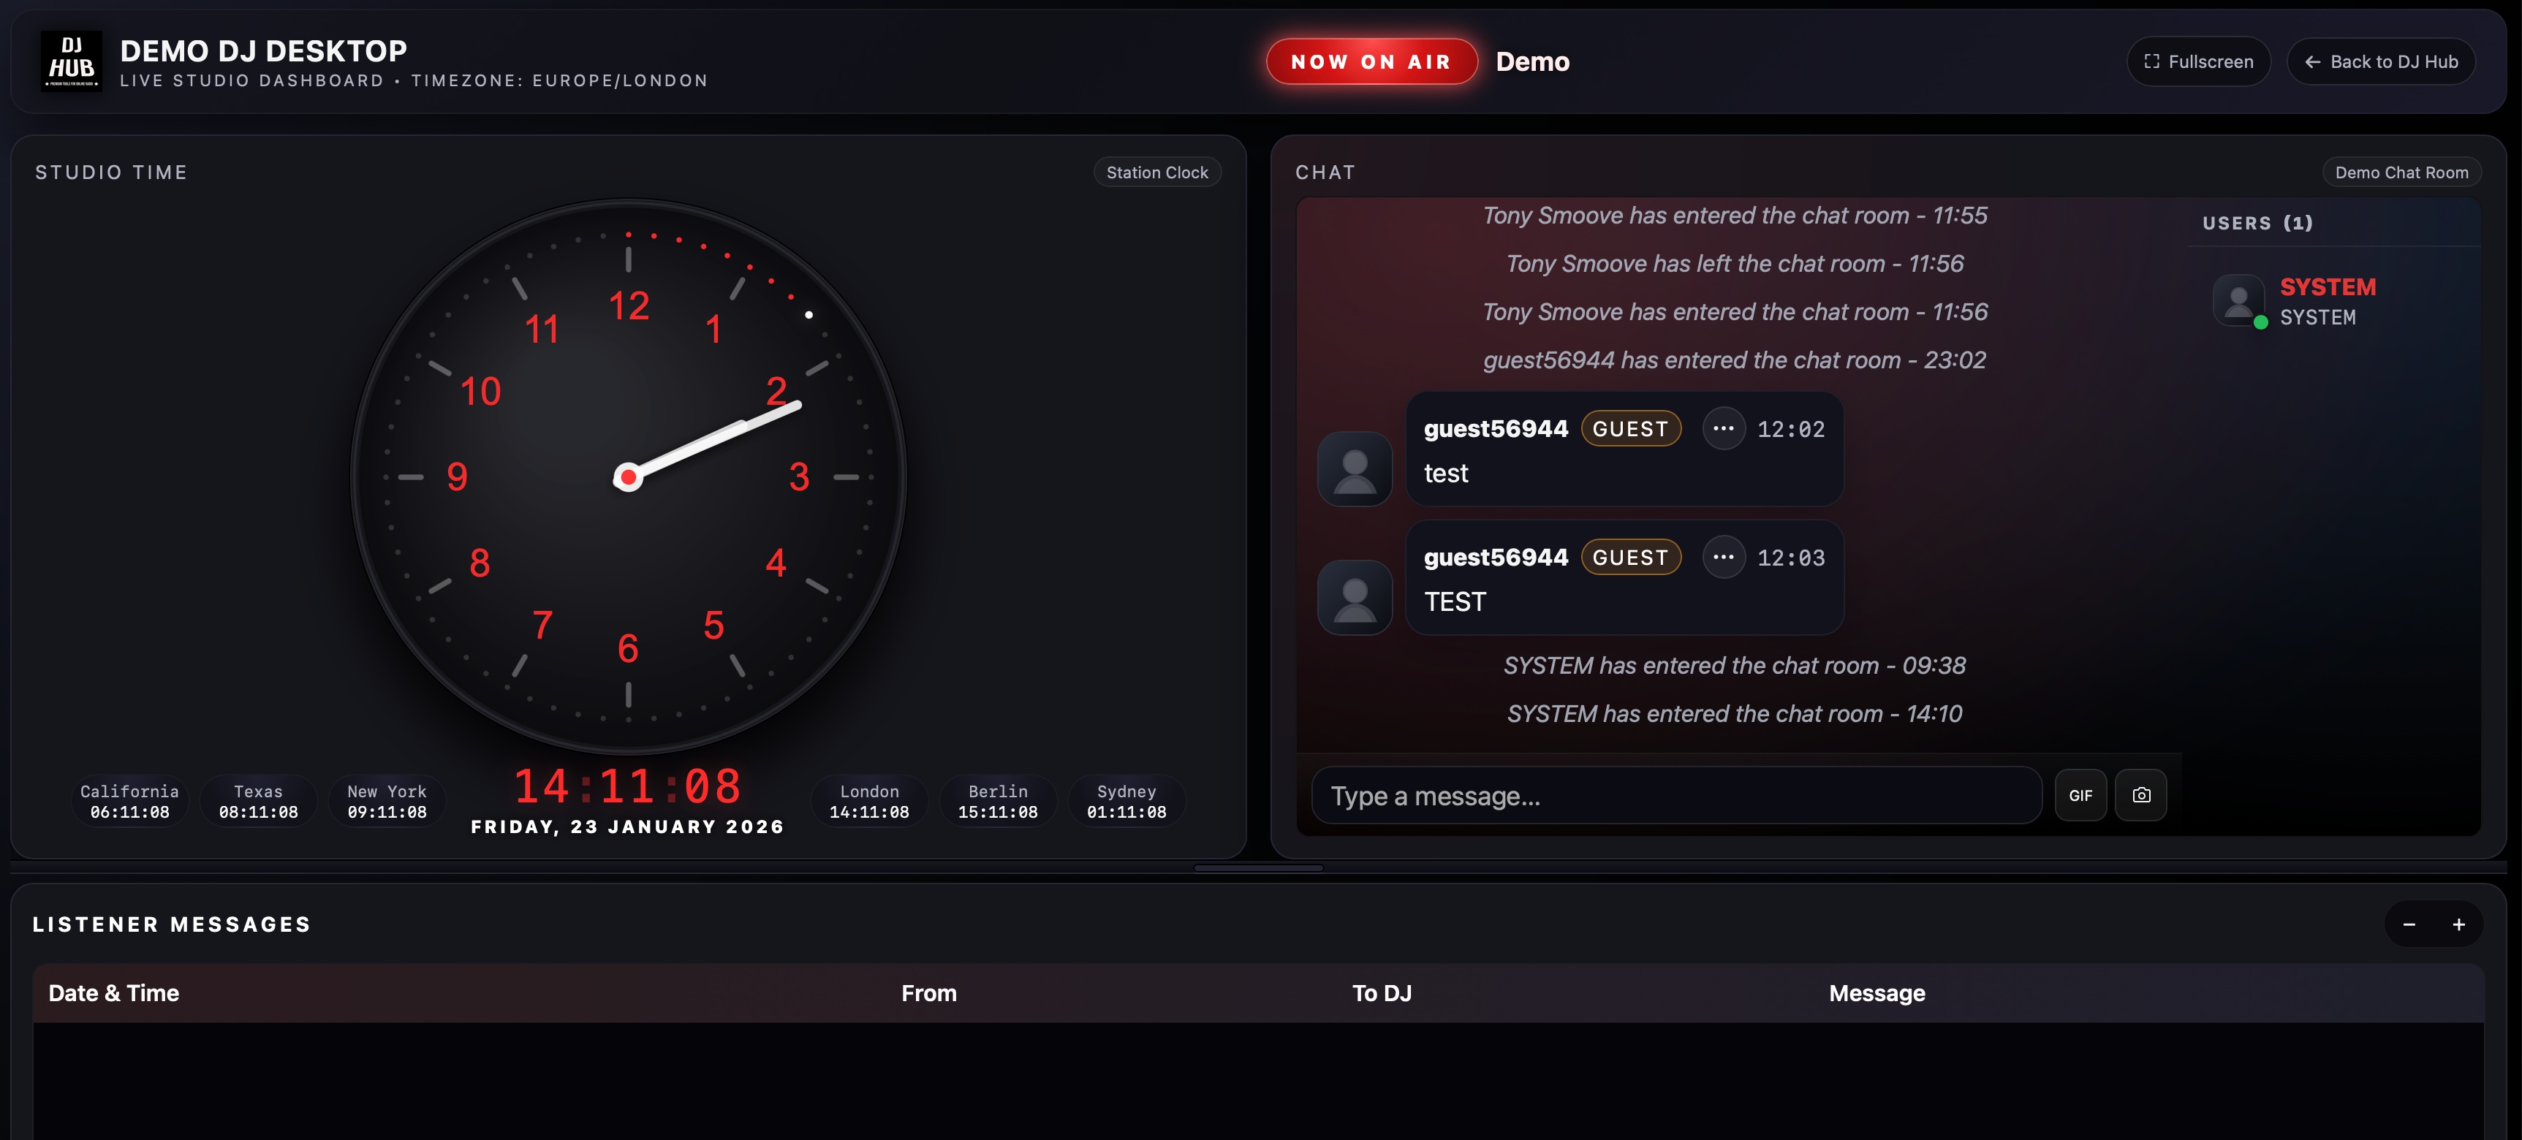Viewport: 2522px width, 1140px height.
Task: Open the message options for the 12:02 test message
Action: point(1724,429)
